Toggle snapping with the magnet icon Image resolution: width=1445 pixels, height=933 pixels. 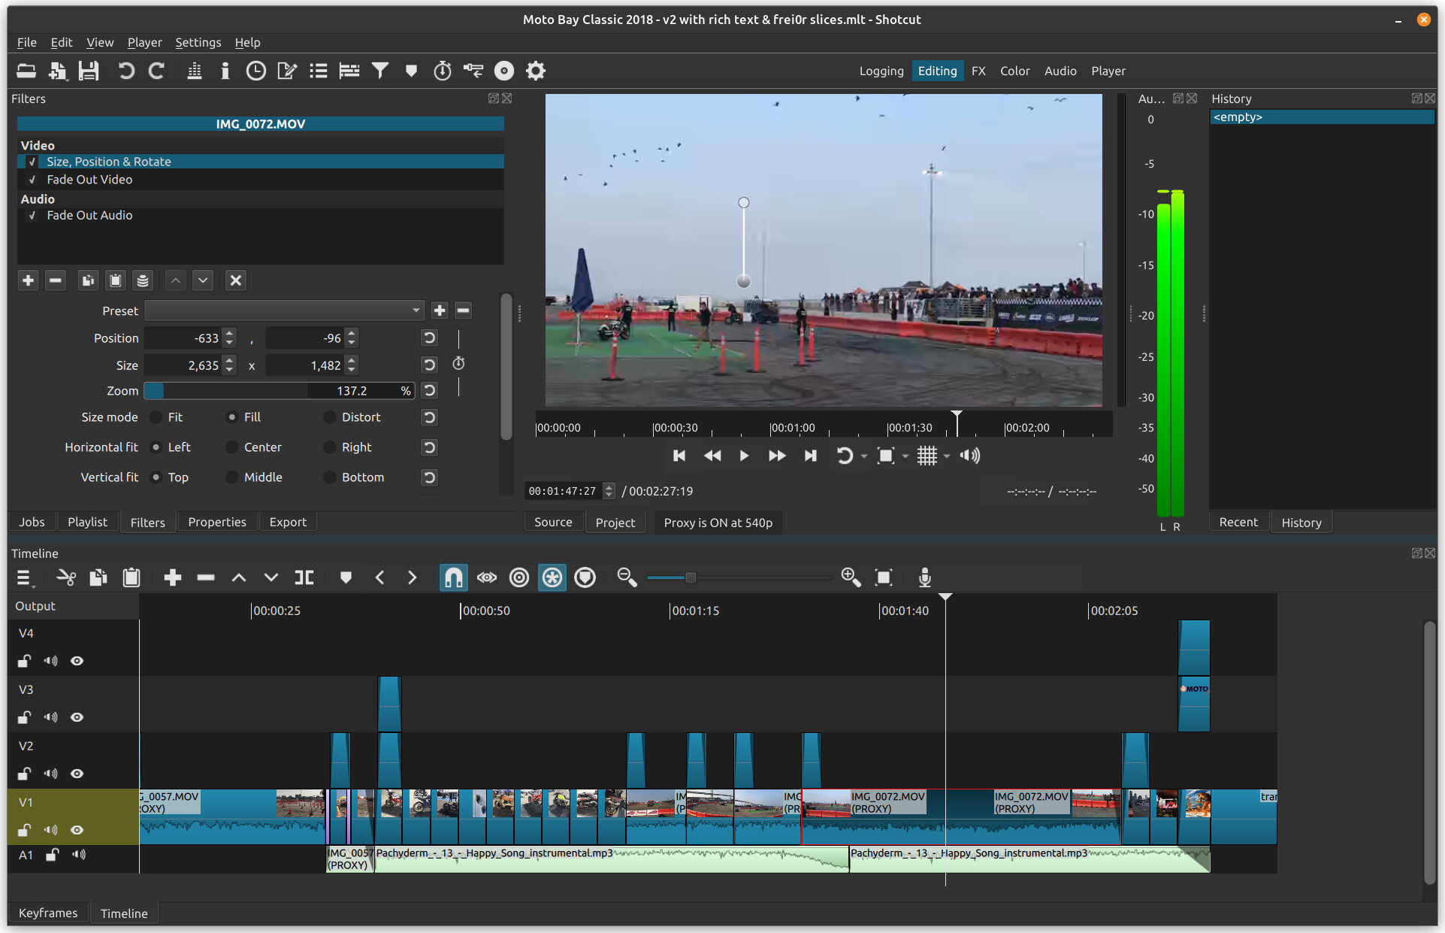[453, 577]
